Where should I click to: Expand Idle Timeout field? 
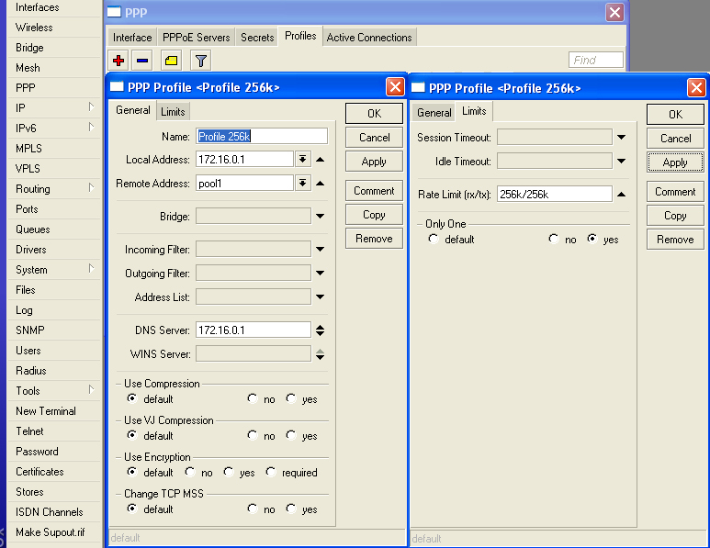[621, 162]
